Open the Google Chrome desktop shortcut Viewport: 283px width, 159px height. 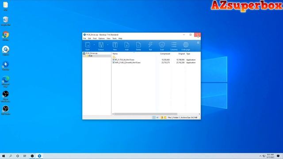tap(6, 36)
